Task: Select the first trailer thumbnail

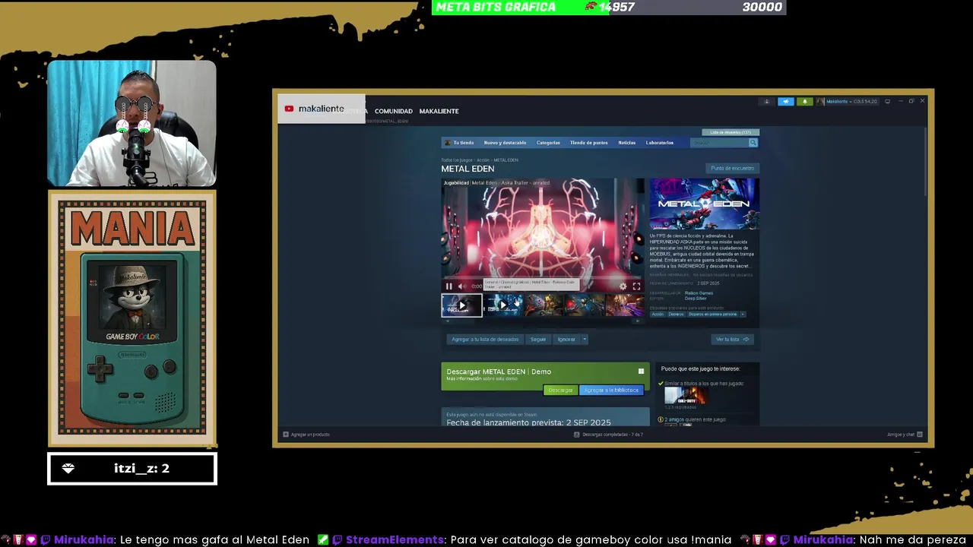Action: coord(461,305)
